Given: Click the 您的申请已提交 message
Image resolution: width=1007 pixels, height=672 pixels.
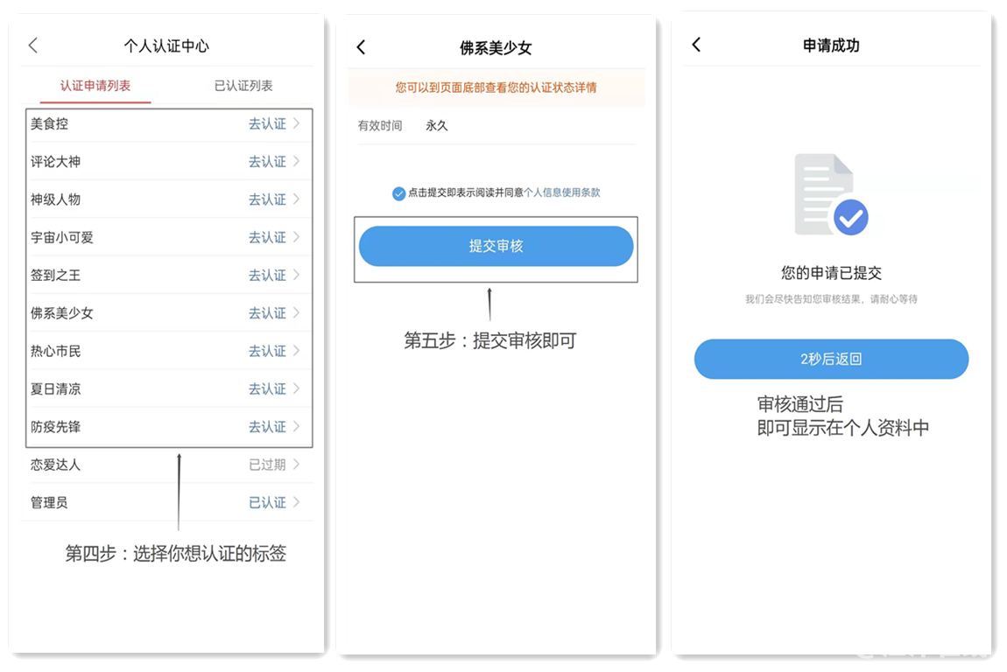Looking at the screenshot, I should [831, 273].
